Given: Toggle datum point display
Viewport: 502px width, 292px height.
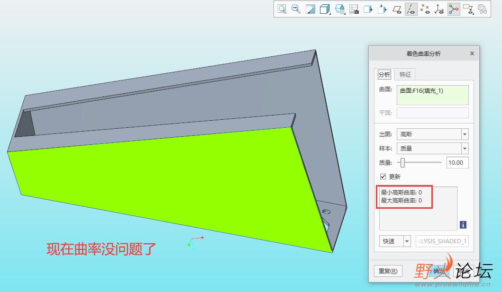Looking at the screenshot, I should click(x=425, y=9).
